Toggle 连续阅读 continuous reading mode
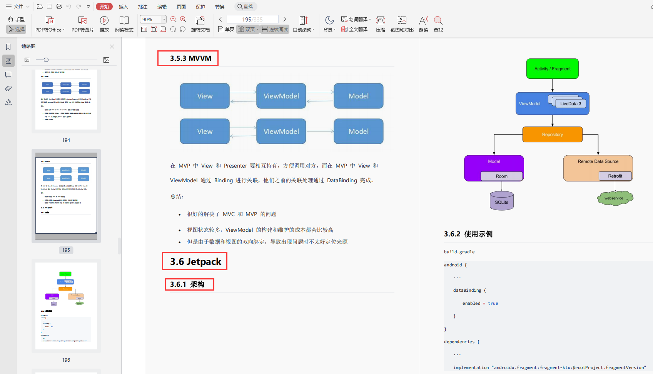Image resolution: width=653 pixels, height=374 pixels. click(x=275, y=30)
